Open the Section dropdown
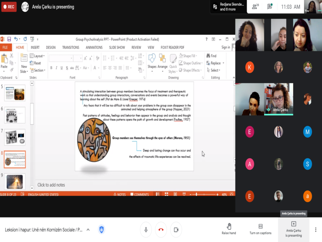This screenshot has width=322, height=242. pyautogui.click(x=38, y=70)
